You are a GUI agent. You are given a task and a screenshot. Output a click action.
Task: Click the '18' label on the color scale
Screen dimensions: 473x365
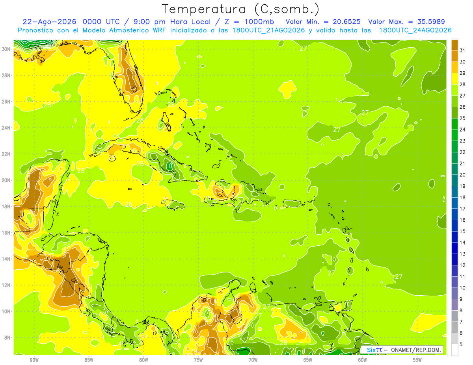463,197
